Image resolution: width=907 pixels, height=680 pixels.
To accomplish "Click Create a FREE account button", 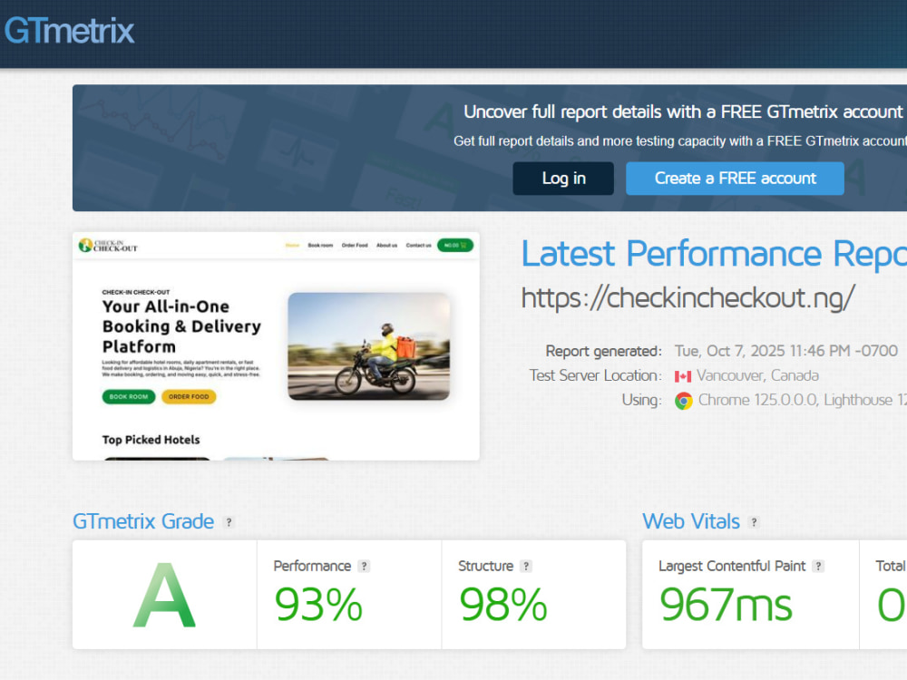I will (x=735, y=178).
